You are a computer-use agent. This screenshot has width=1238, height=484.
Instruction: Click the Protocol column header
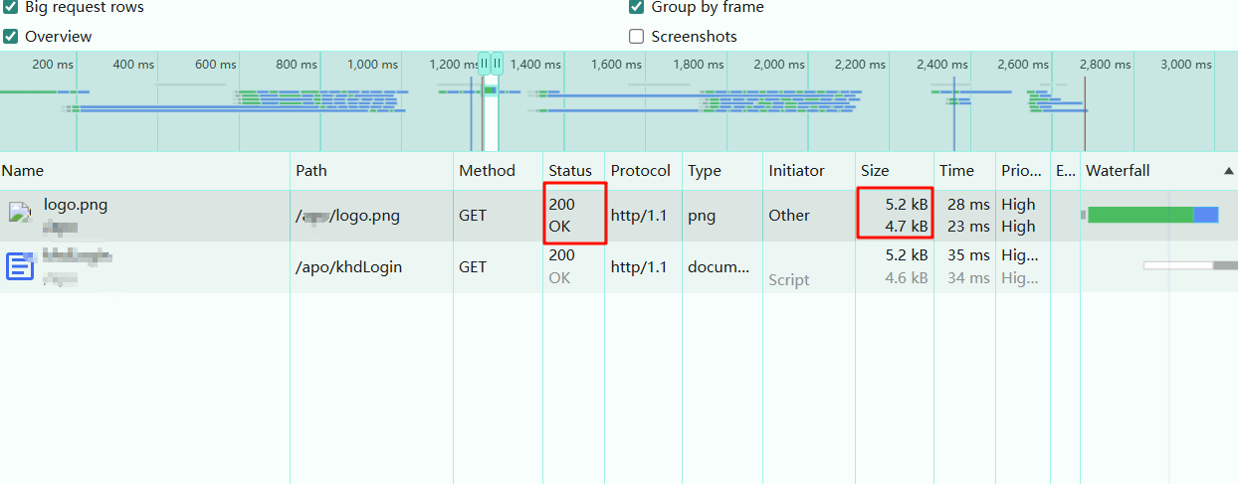click(640, 171)
